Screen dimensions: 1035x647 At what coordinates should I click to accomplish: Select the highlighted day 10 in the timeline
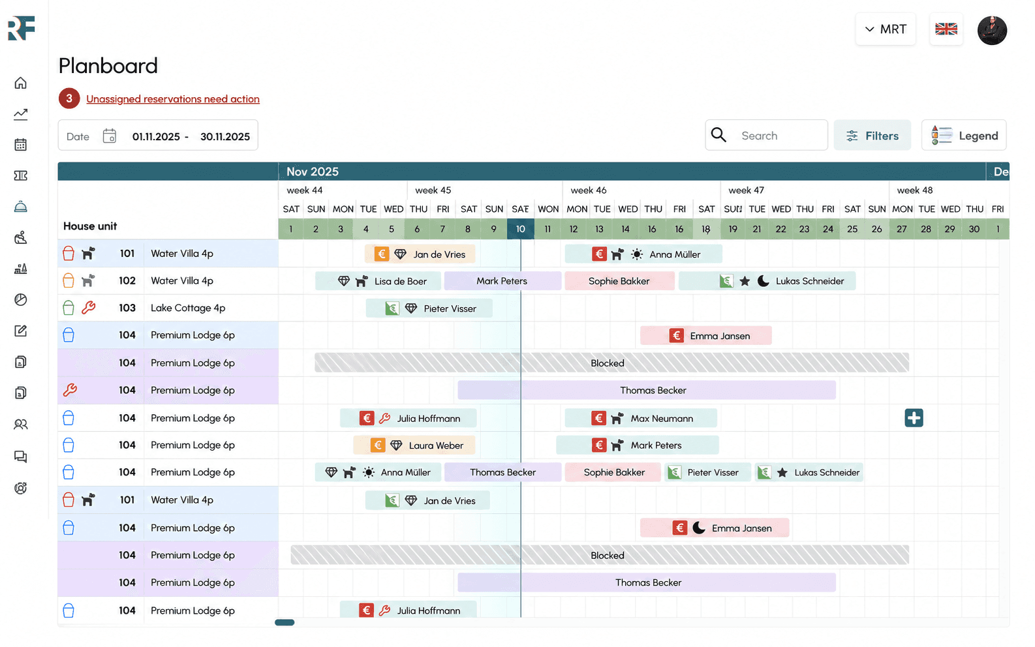coord(521,229)
